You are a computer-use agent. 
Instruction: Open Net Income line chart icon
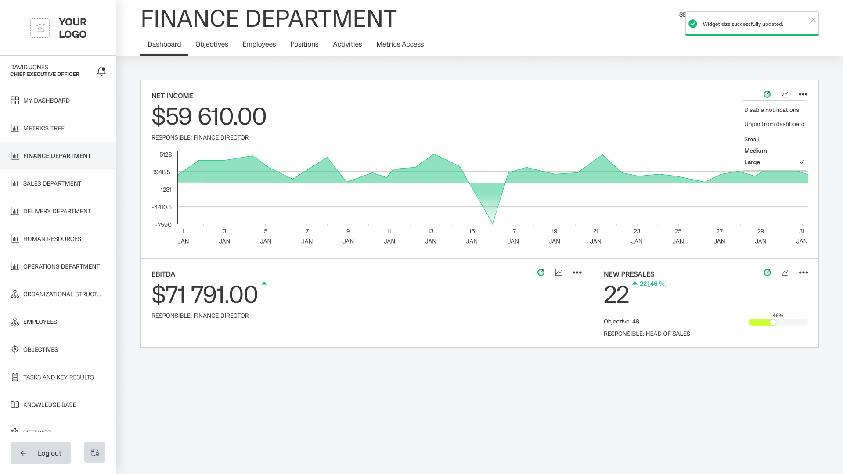click(x=785, y=94)
